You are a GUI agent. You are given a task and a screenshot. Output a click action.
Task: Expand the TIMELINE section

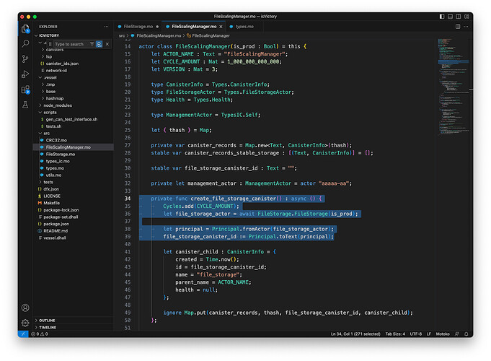(x=48, y=327)
